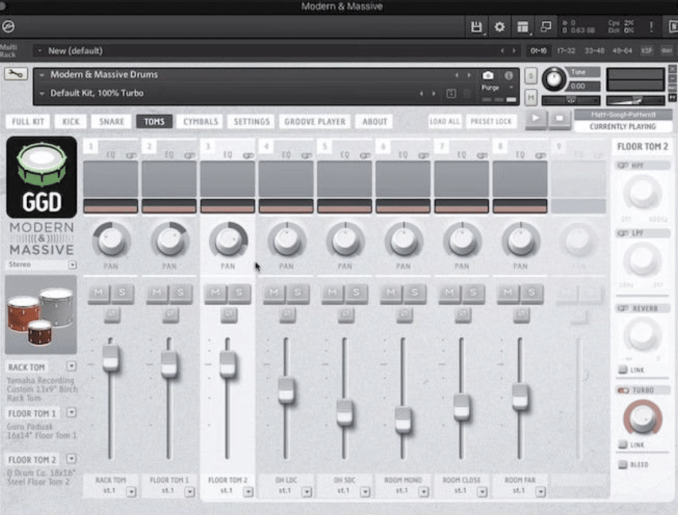Image resolution: width=678 pixels, height=515 pixels.
Task: Mute the Rack Tom channel with its M button
Action: tap(99, 293)
